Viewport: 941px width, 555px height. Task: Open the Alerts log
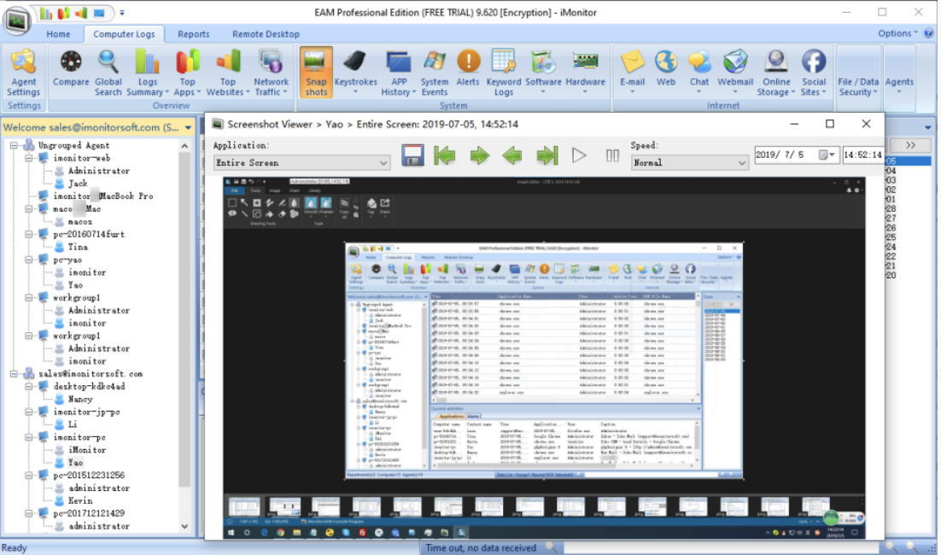point(468,68)
